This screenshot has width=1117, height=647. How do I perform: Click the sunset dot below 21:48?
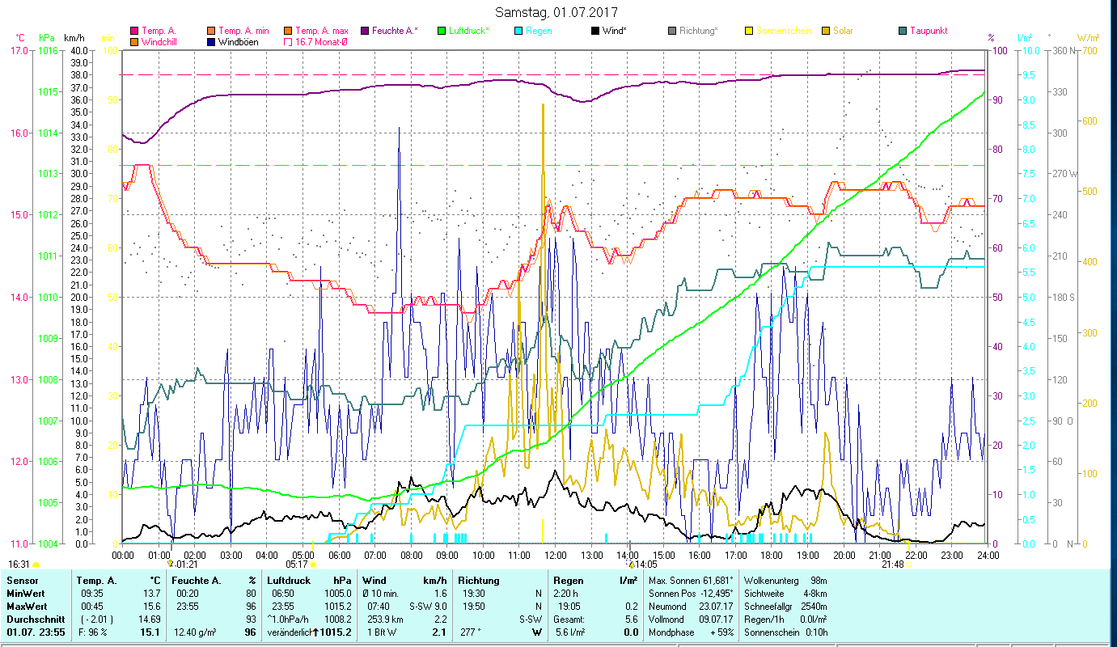tap(909, 565)
